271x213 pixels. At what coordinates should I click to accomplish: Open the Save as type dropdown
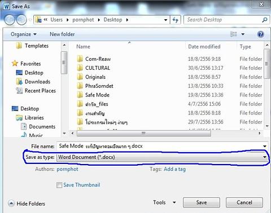point(162,157)
